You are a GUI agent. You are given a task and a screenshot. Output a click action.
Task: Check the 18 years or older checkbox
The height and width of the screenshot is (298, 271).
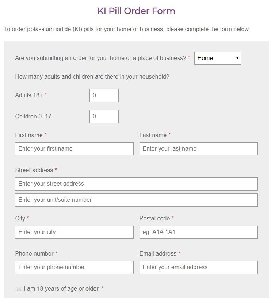19,289
